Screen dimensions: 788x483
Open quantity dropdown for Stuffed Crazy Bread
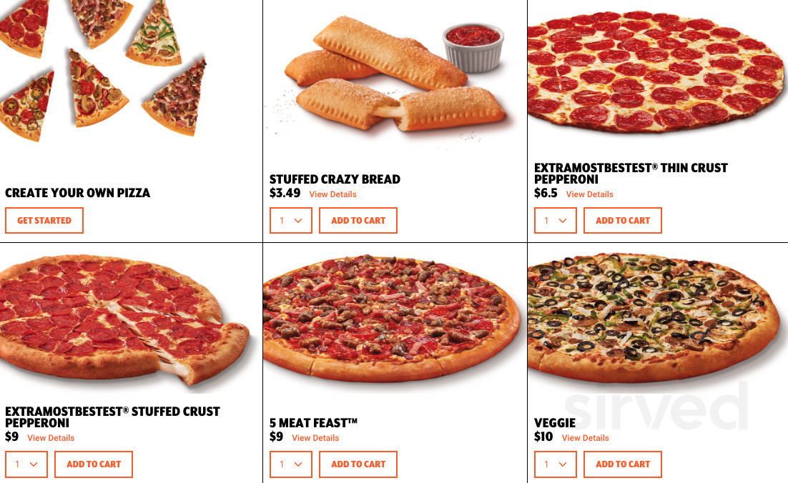tap(291, 220)
